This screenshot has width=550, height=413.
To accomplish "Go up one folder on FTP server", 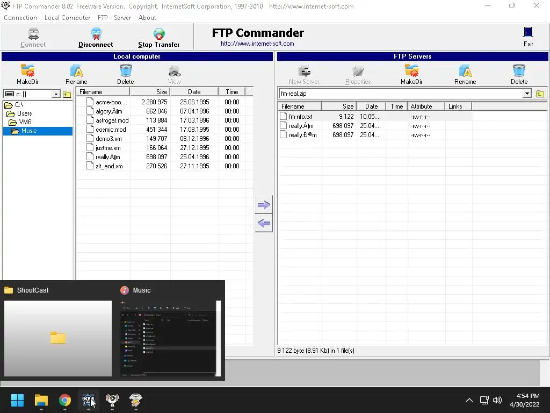I will click(x=540, y=94).
